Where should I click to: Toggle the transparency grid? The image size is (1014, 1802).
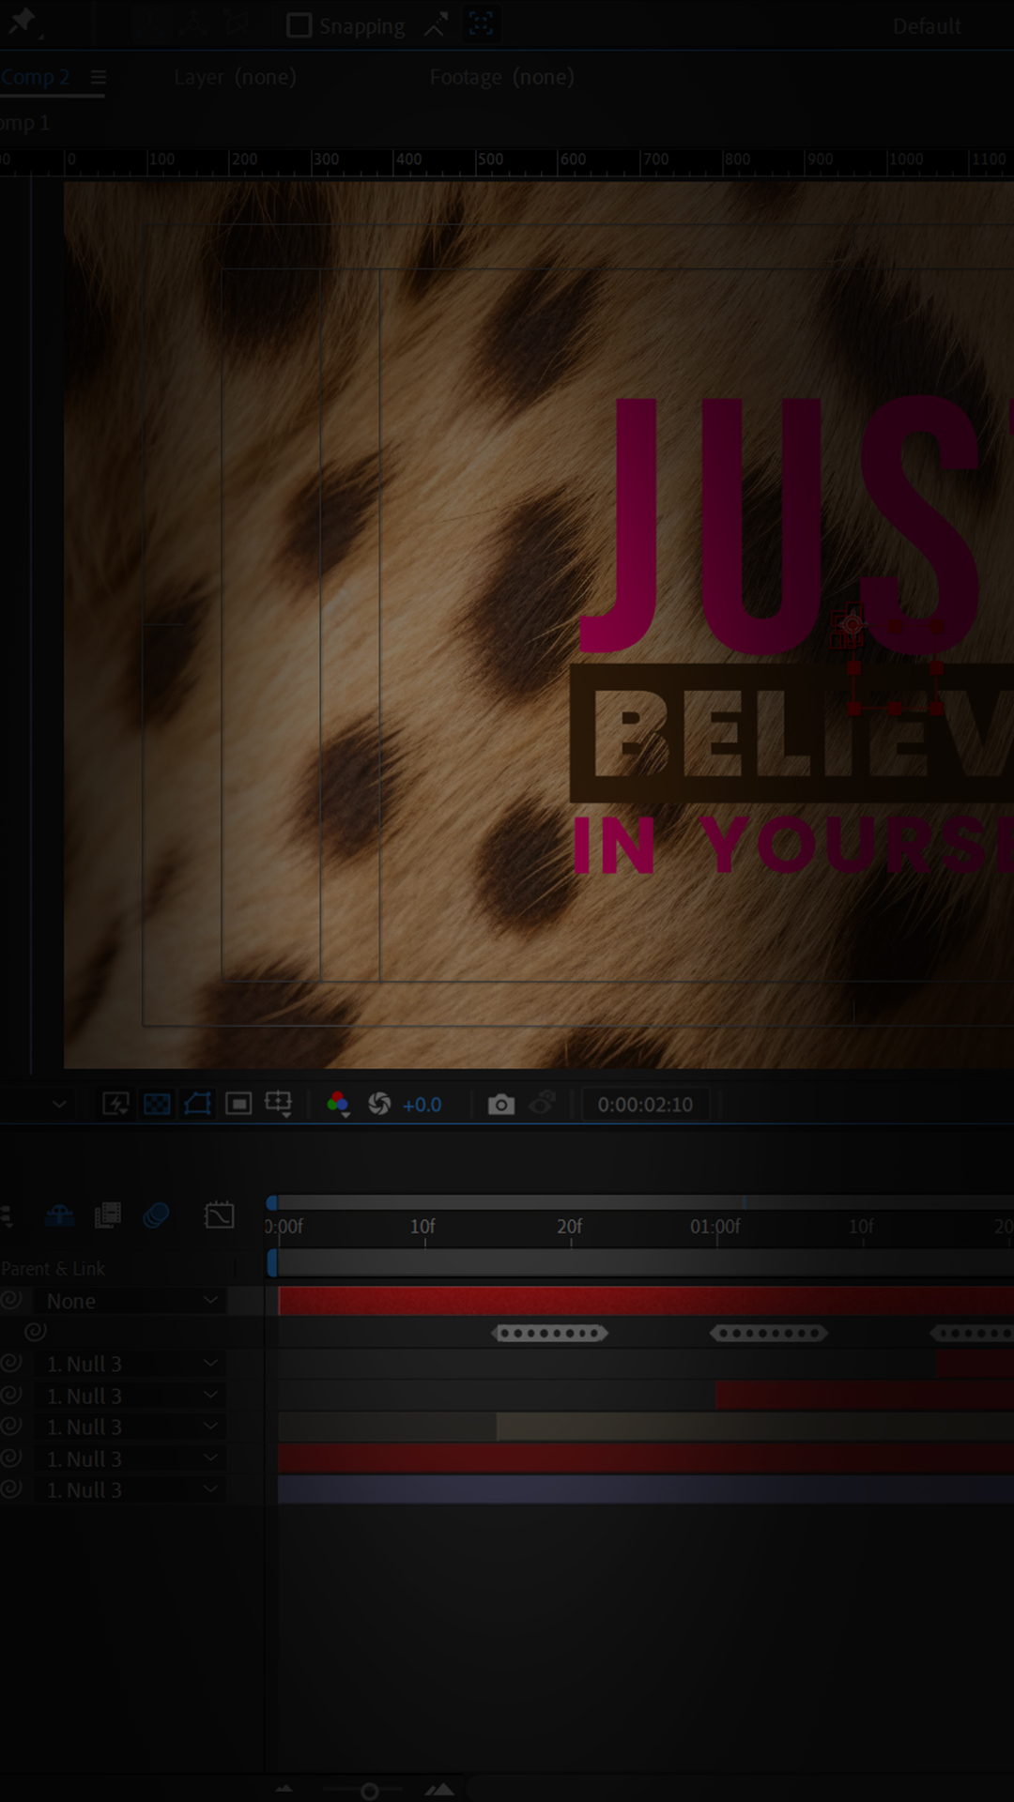coord(157,1104)
